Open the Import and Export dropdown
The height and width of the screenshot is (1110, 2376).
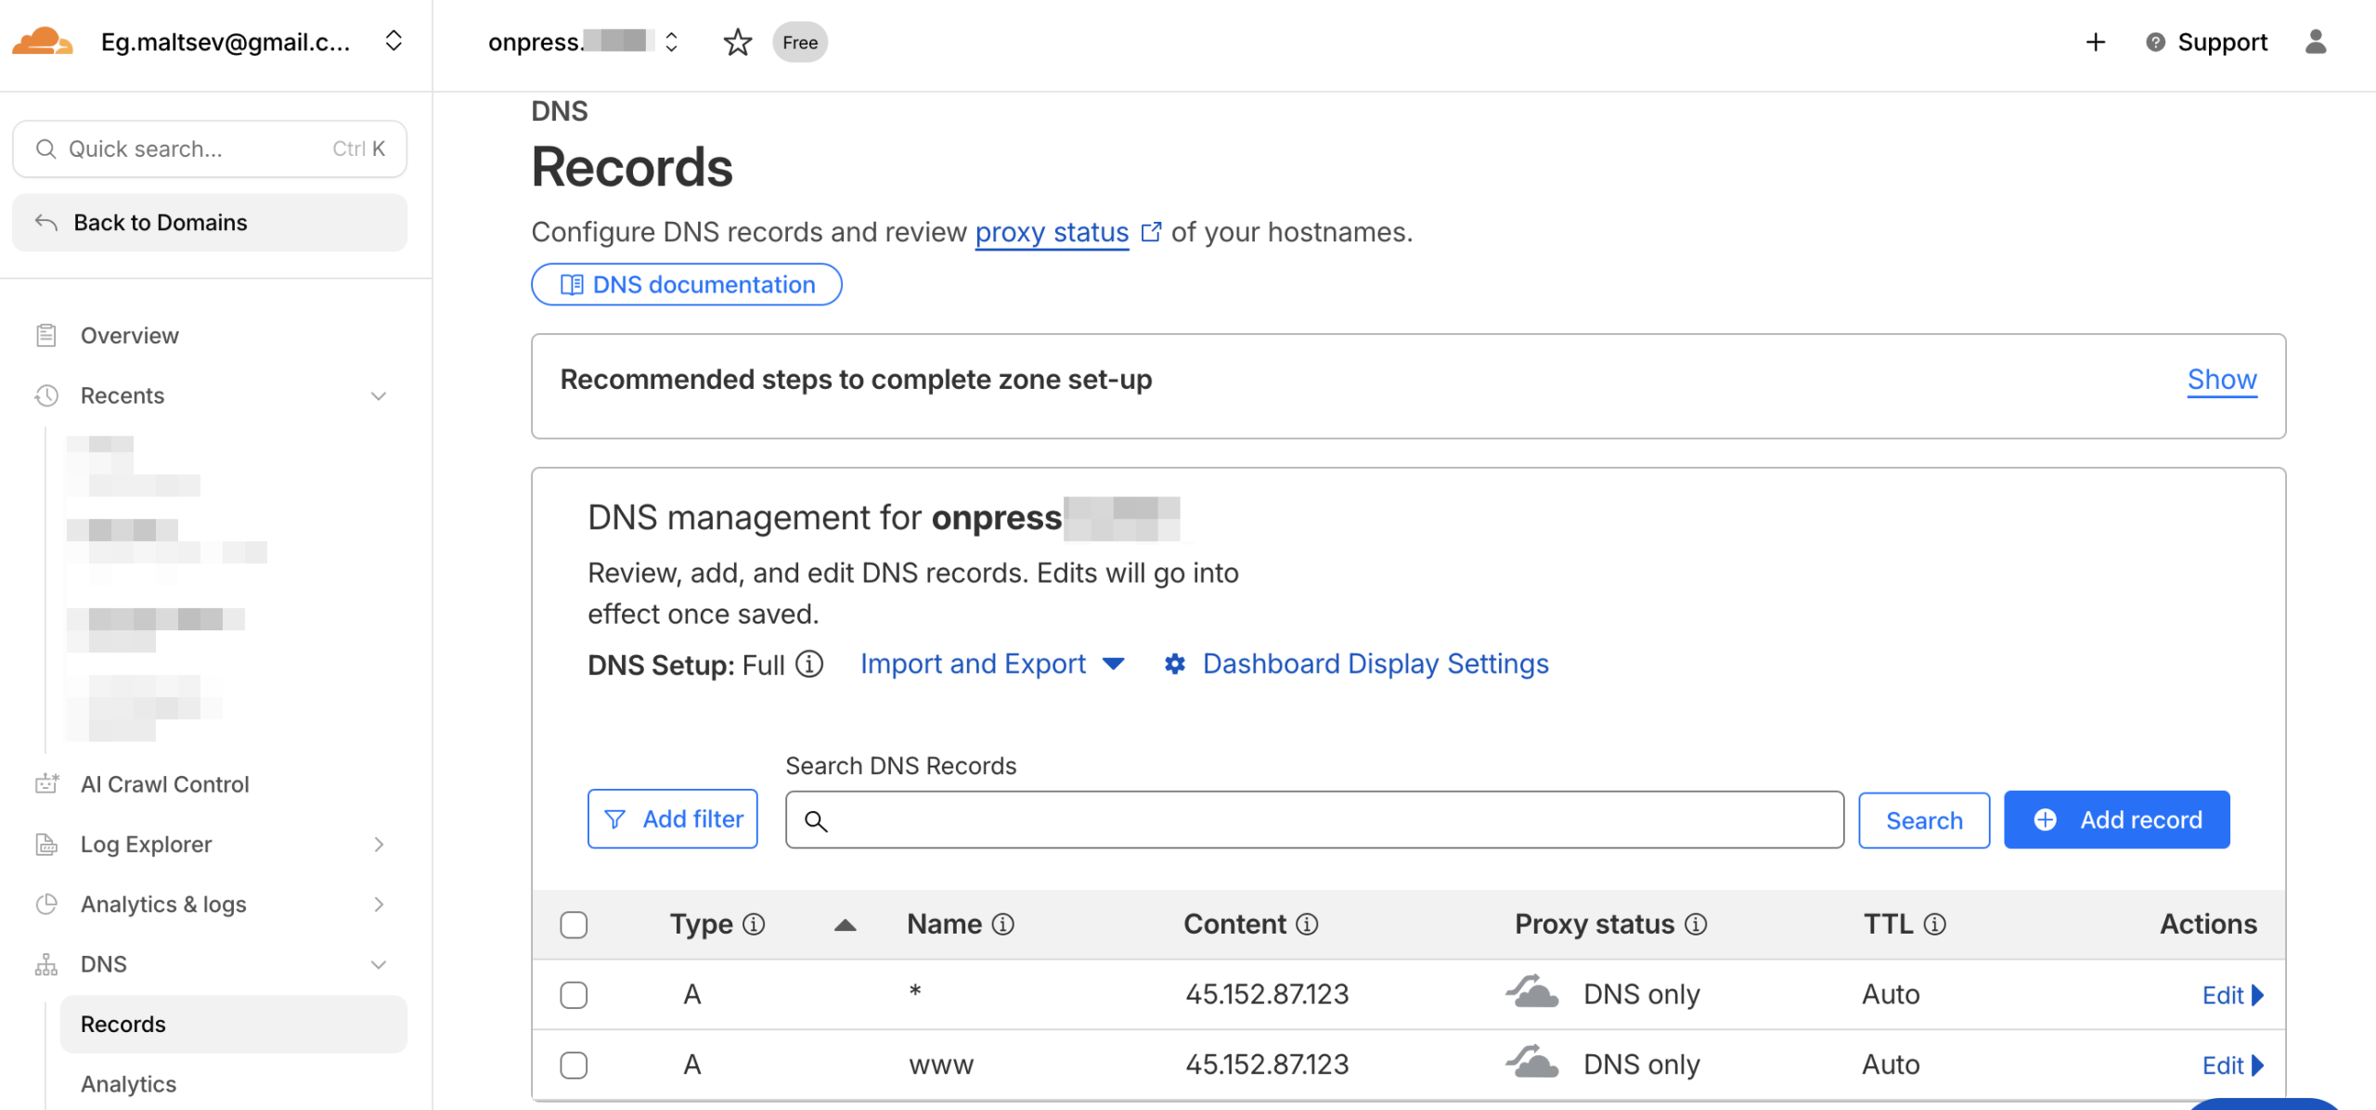coord(991,665)
